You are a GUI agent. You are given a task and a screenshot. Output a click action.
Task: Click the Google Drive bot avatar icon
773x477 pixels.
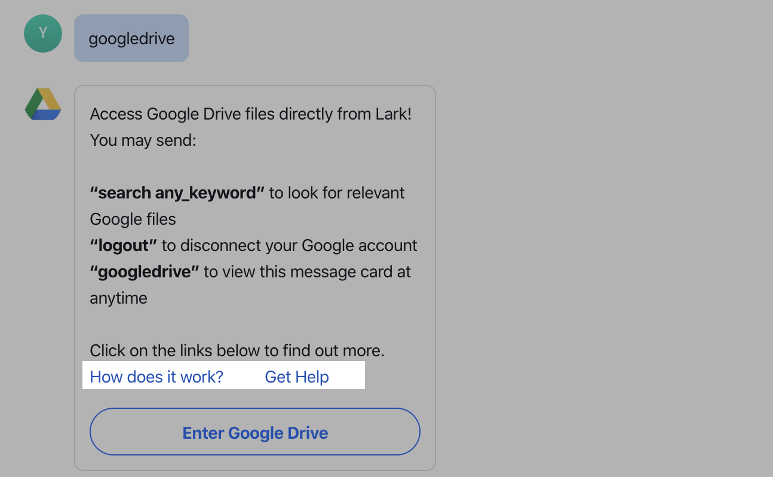[x=43, y=105]
